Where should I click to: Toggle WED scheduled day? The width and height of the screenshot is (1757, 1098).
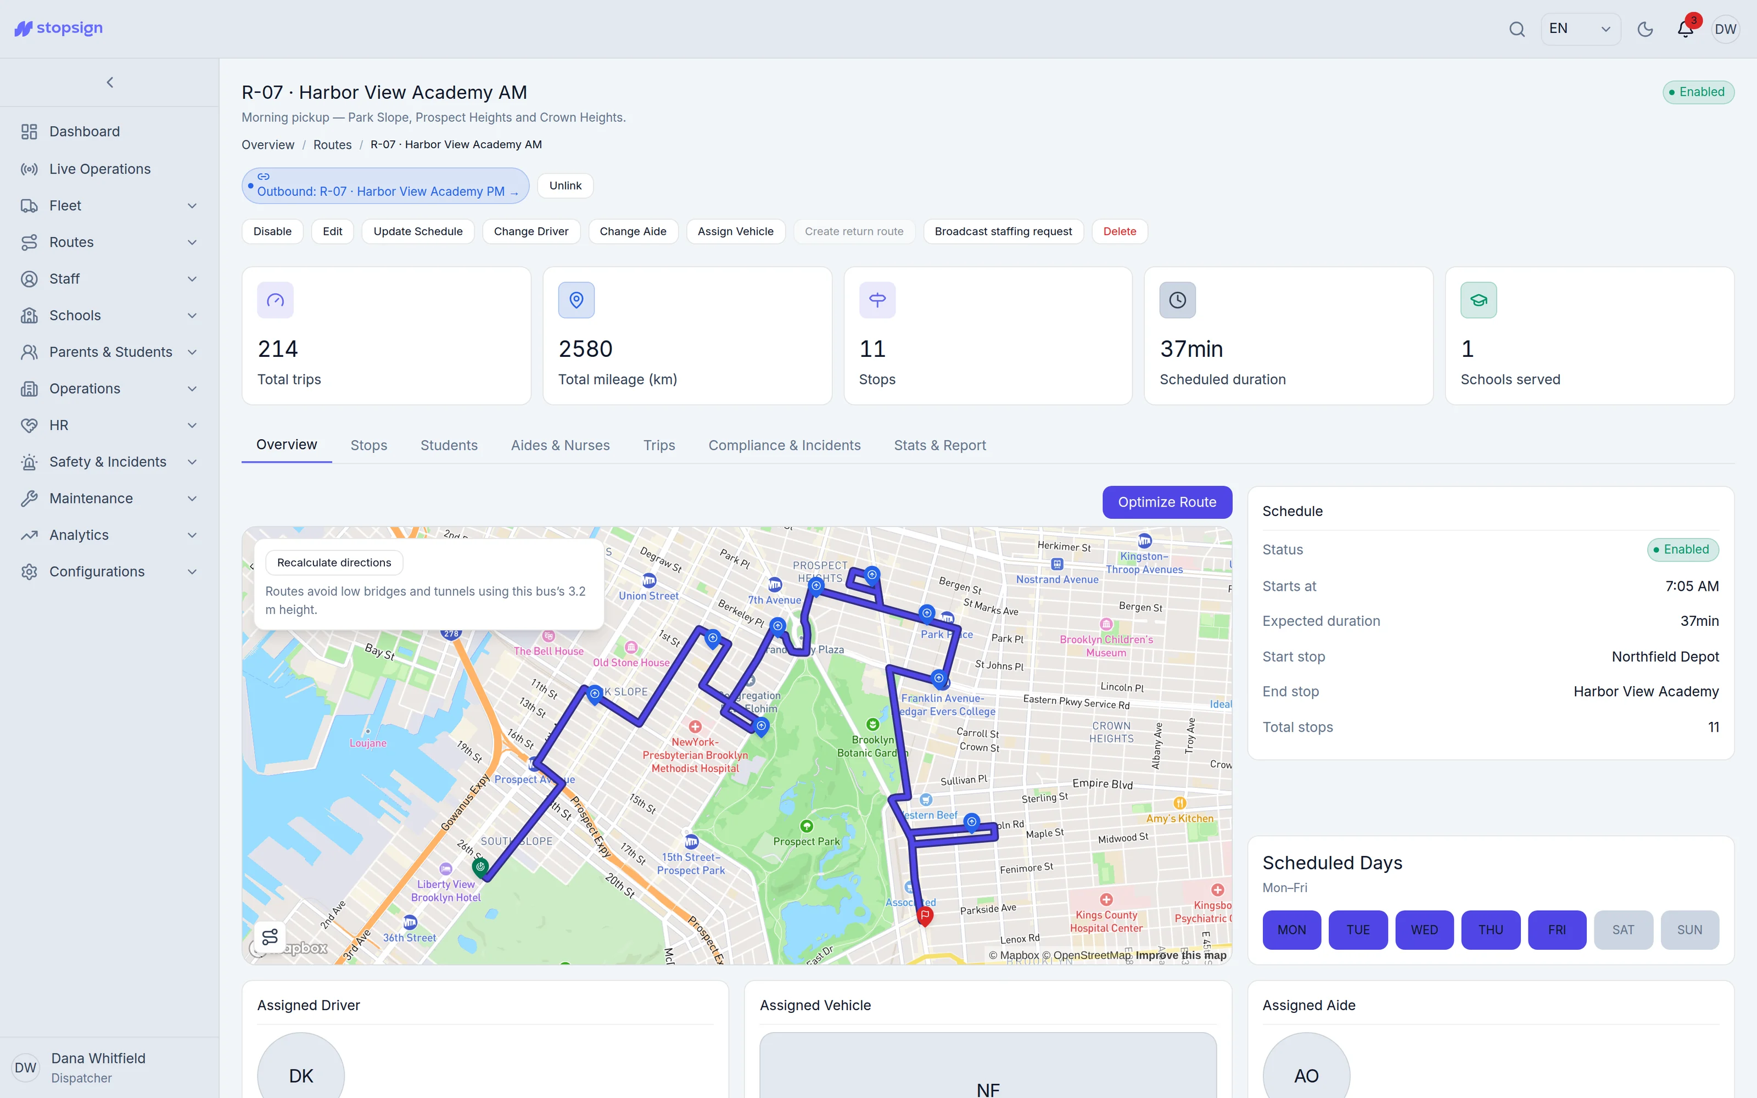(x=1424, y=929)
